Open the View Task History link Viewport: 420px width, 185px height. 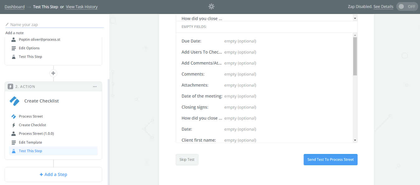tap(82, 7)
